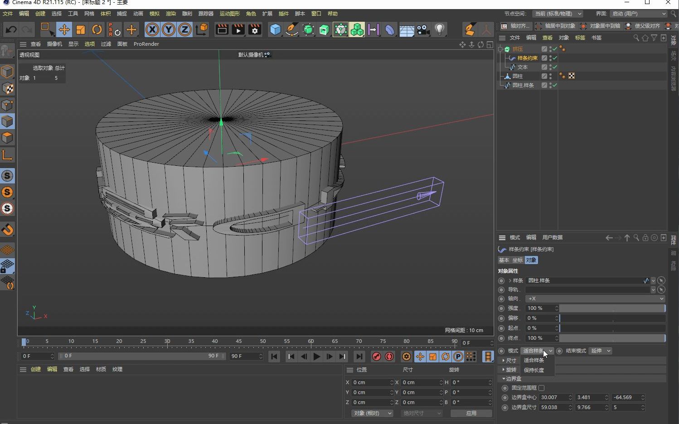Open the 渲染 menu
The height and width of the screenshot is (424, 679).
[x=171, y=14]
